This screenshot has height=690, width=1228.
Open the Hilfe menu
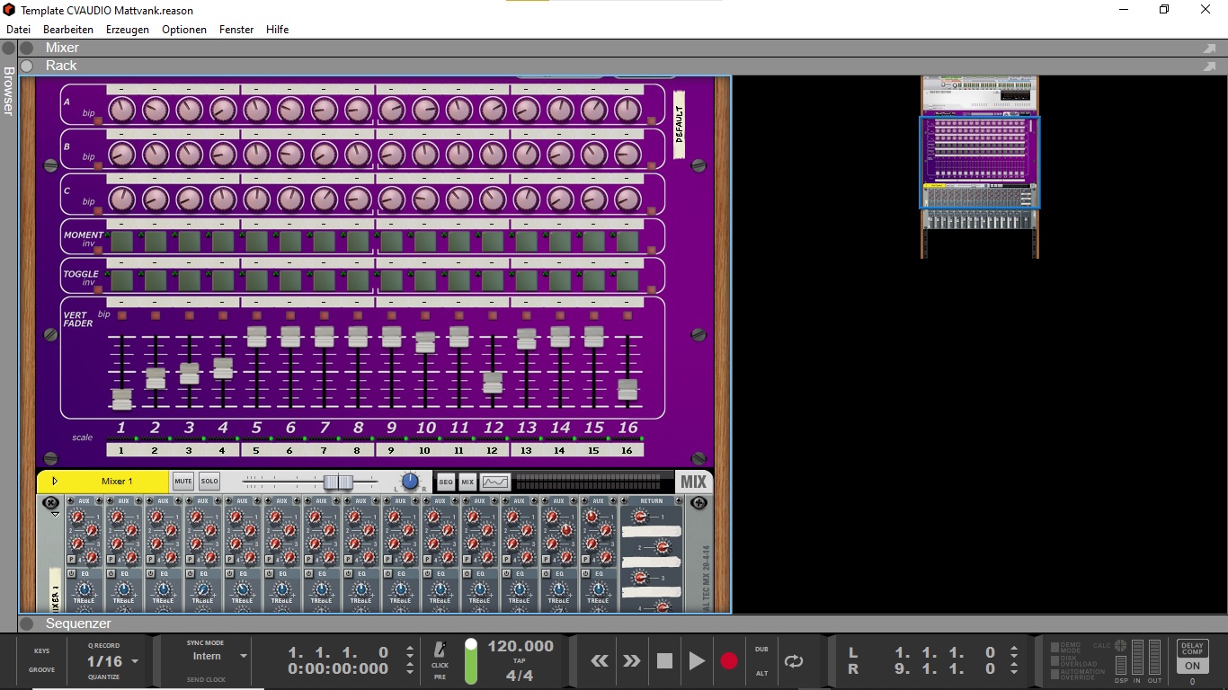(x=278, y=30)
